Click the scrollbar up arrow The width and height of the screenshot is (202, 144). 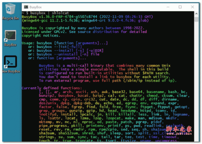[x=196, y=13]
